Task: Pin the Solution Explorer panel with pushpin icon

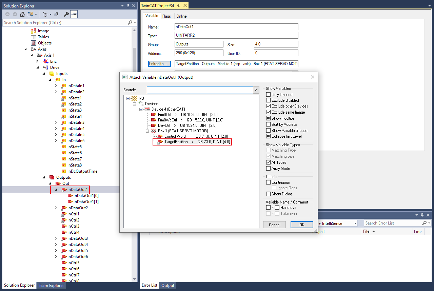Action: [x=128, y=6]
